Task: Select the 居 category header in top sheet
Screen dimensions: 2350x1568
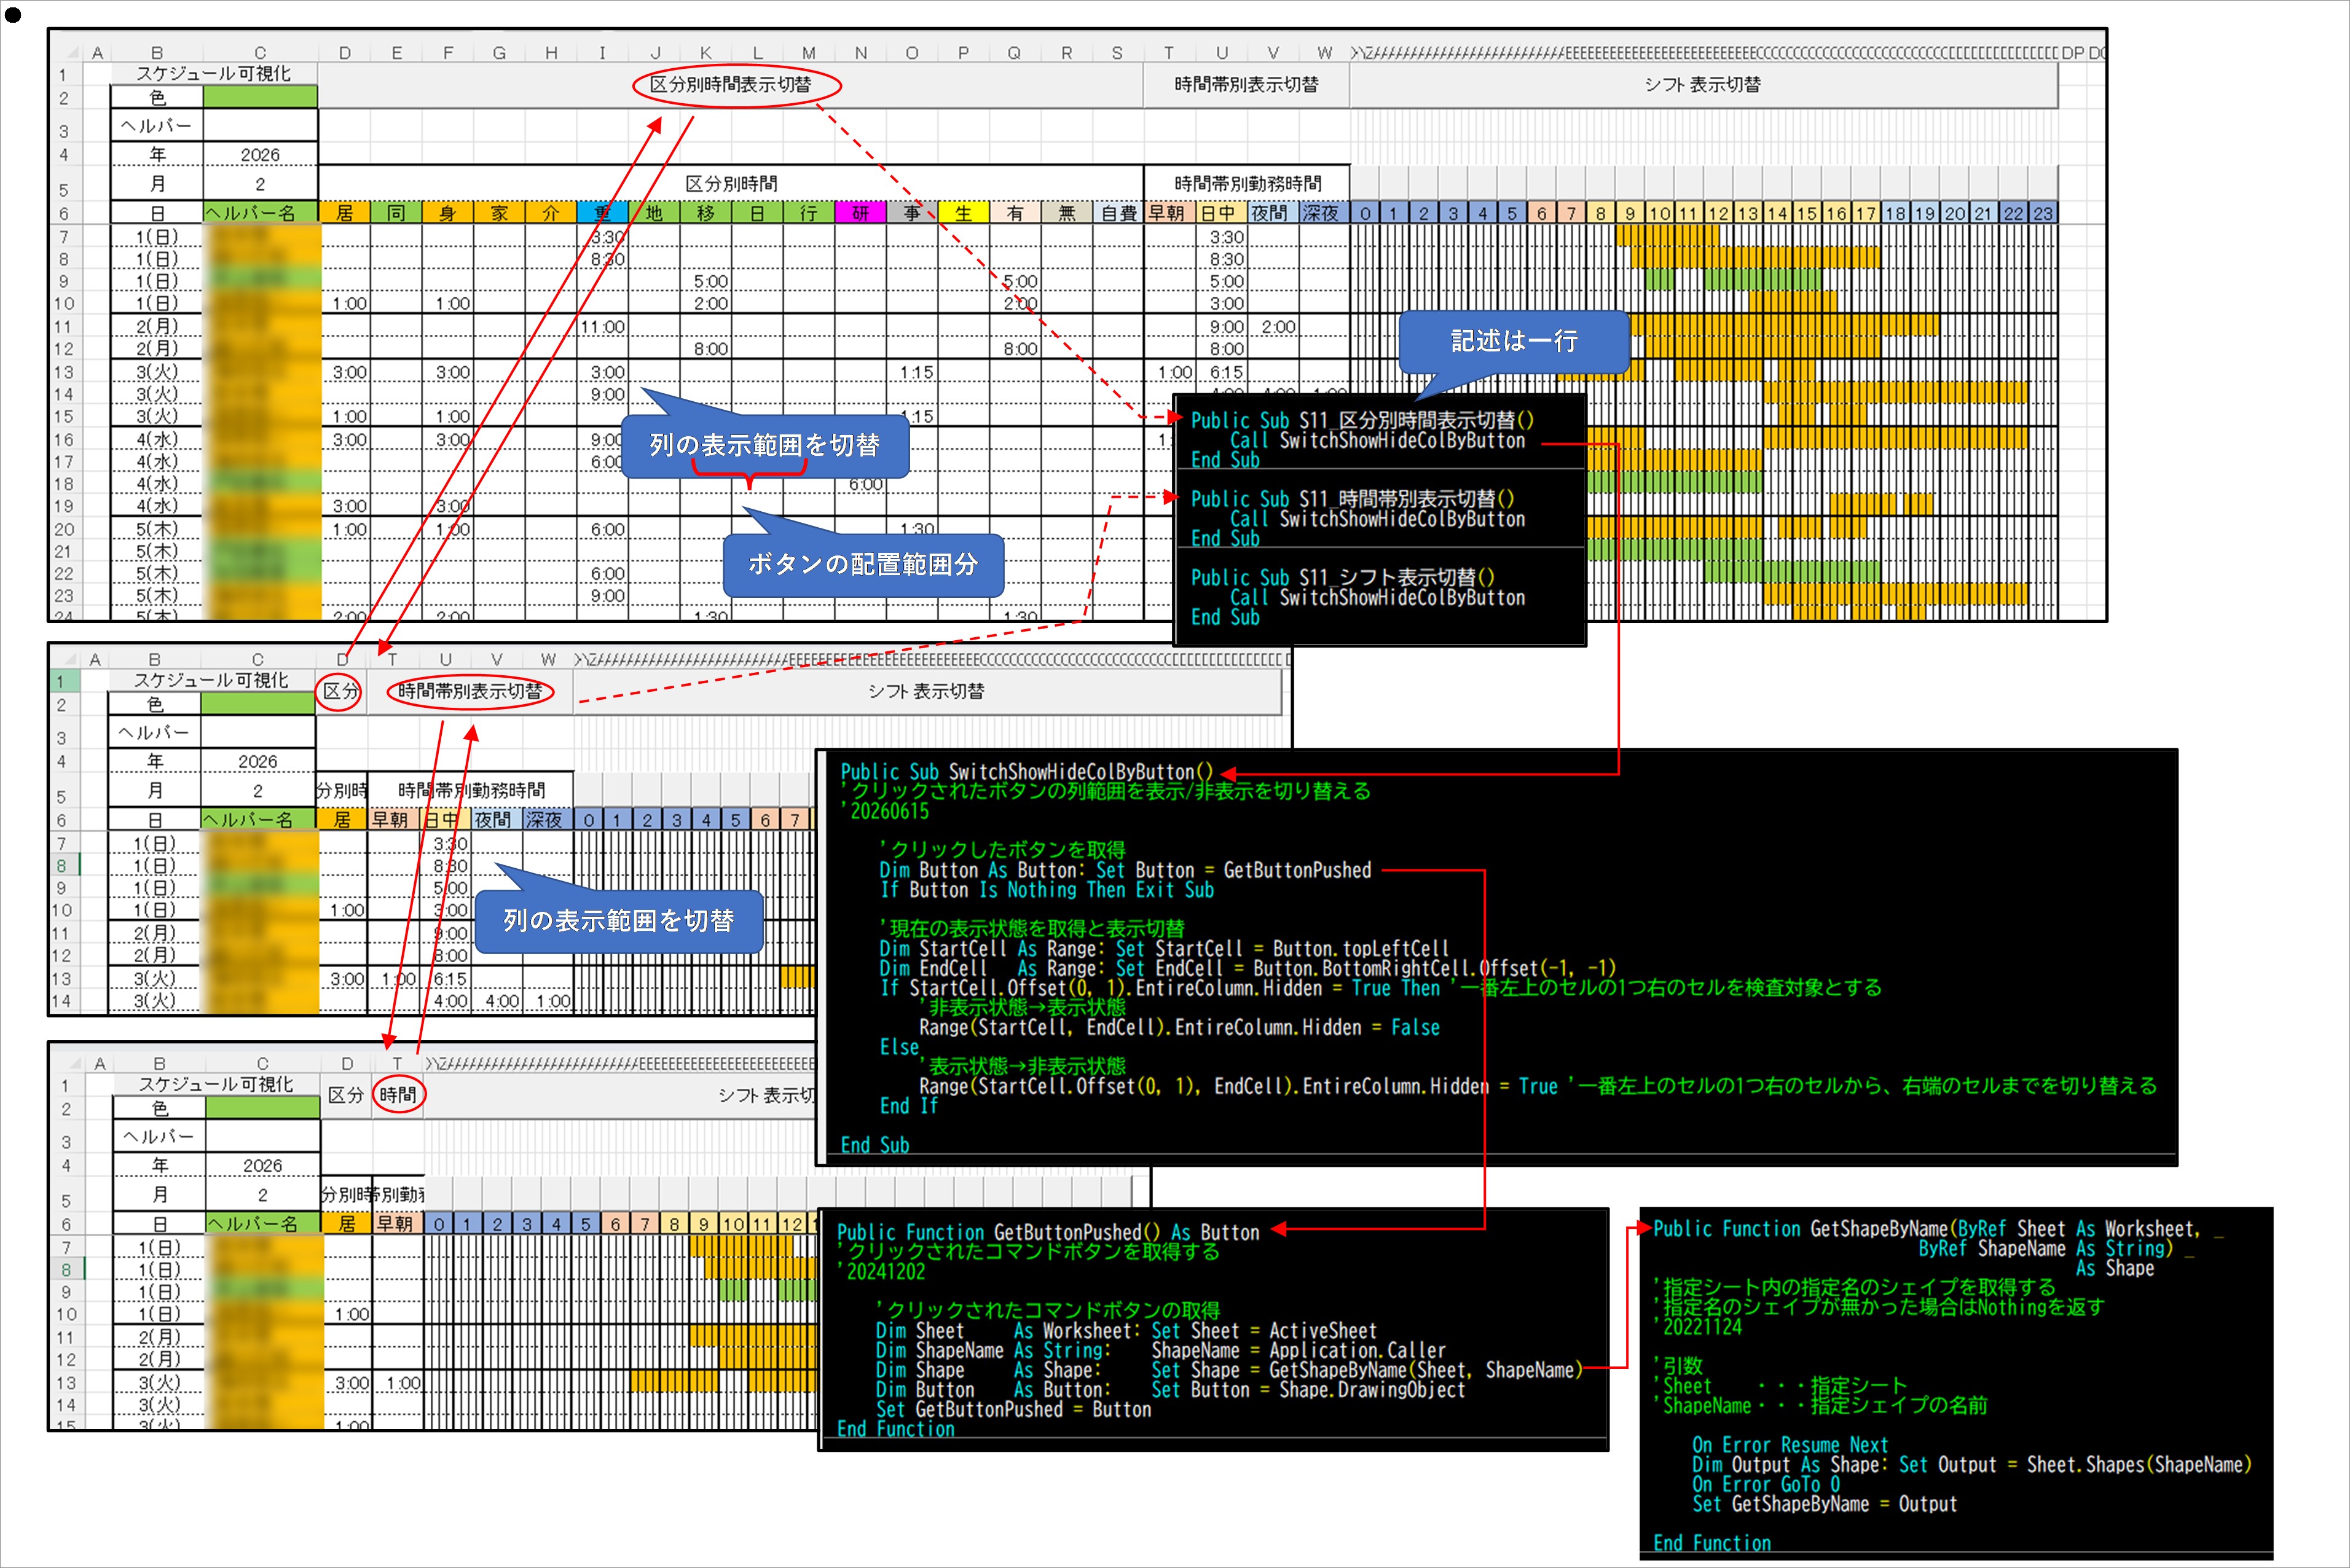Action: [x=345, y=213]
